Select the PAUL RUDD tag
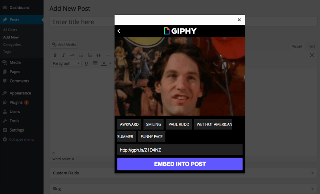The image size is (320, 194). tap(179, 124)
